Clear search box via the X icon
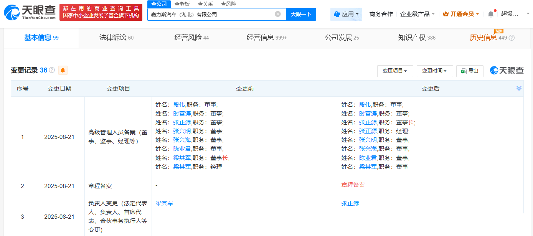This screenshot has width=533, height=236. tap(277, 14)
